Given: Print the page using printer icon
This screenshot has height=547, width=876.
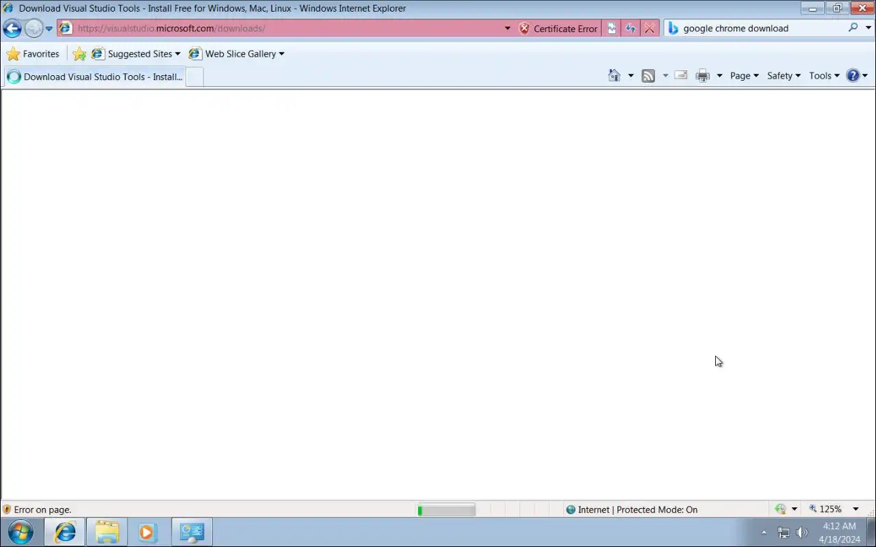Looking at the screenshot, I should tap(703, 76).
